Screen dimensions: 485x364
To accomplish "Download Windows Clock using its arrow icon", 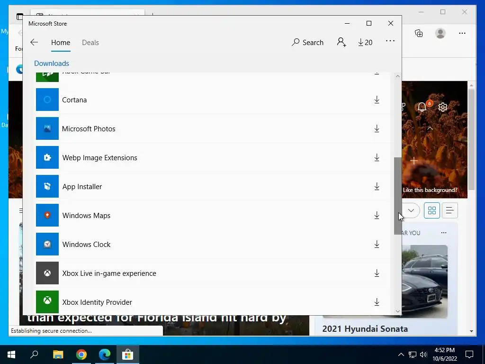I will (377, 244).
